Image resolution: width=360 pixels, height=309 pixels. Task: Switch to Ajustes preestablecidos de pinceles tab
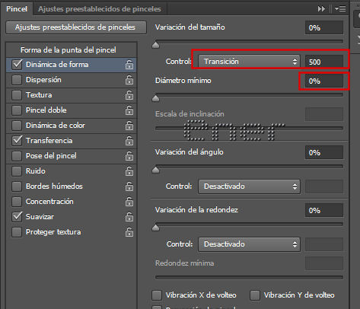100,9
